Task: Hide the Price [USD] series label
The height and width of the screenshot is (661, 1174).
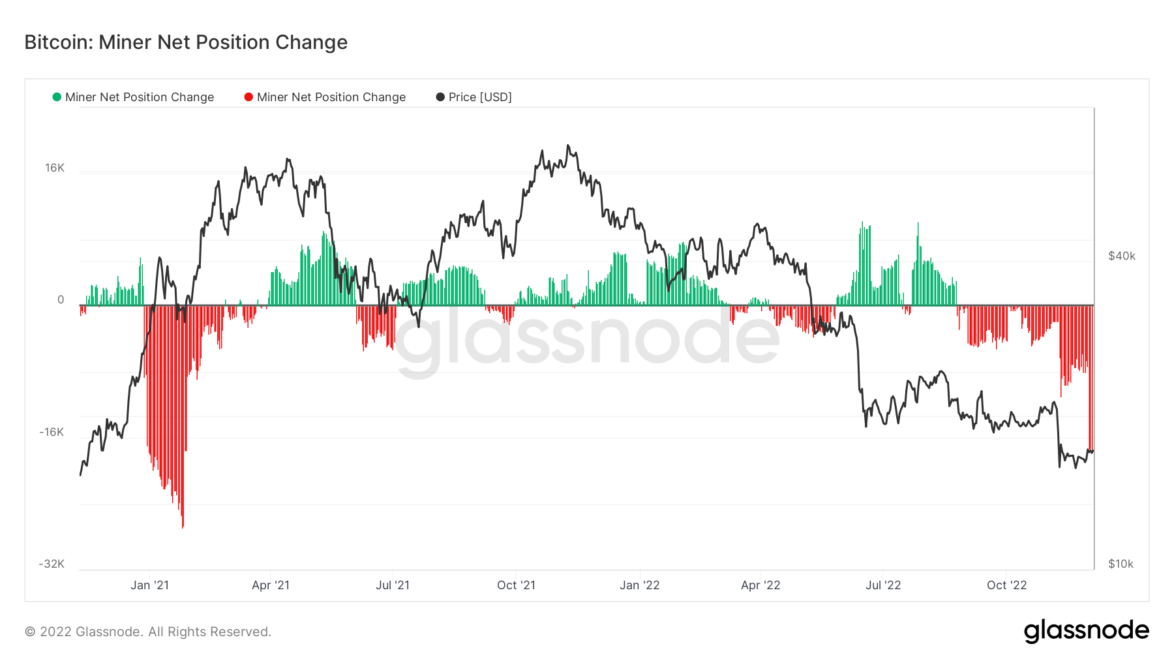Action: (x=480, y=97)
